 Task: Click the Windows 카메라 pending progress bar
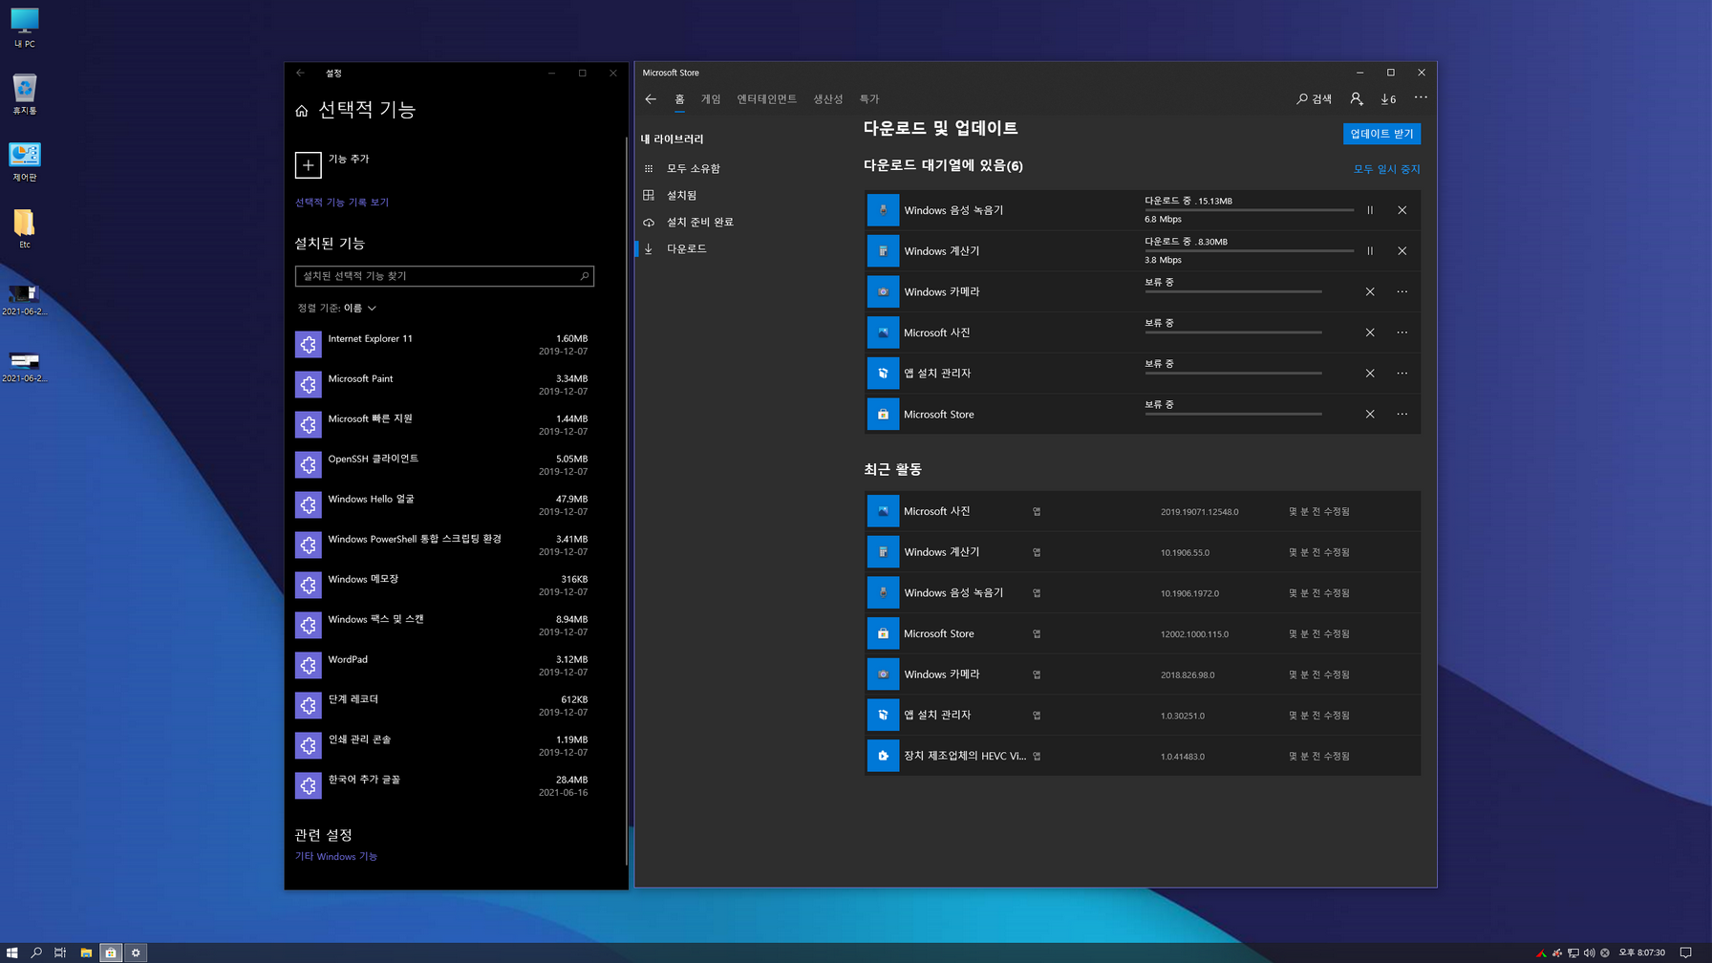click(1233, 291)
